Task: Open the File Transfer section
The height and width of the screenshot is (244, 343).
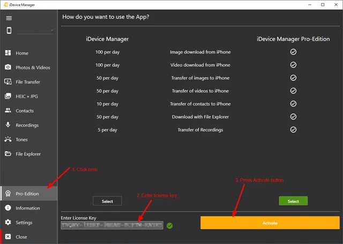Action: pyautogui.click(x=28, y=82)
